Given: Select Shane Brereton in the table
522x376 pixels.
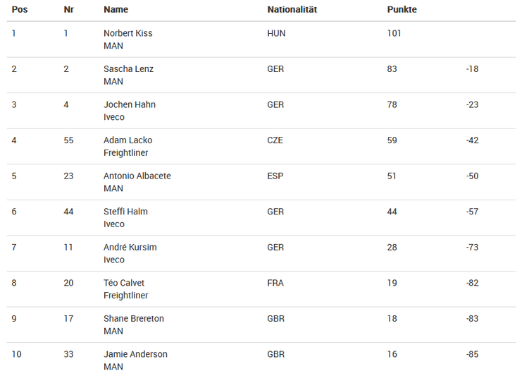Looking at the screenshot, I should pos(134,319).
